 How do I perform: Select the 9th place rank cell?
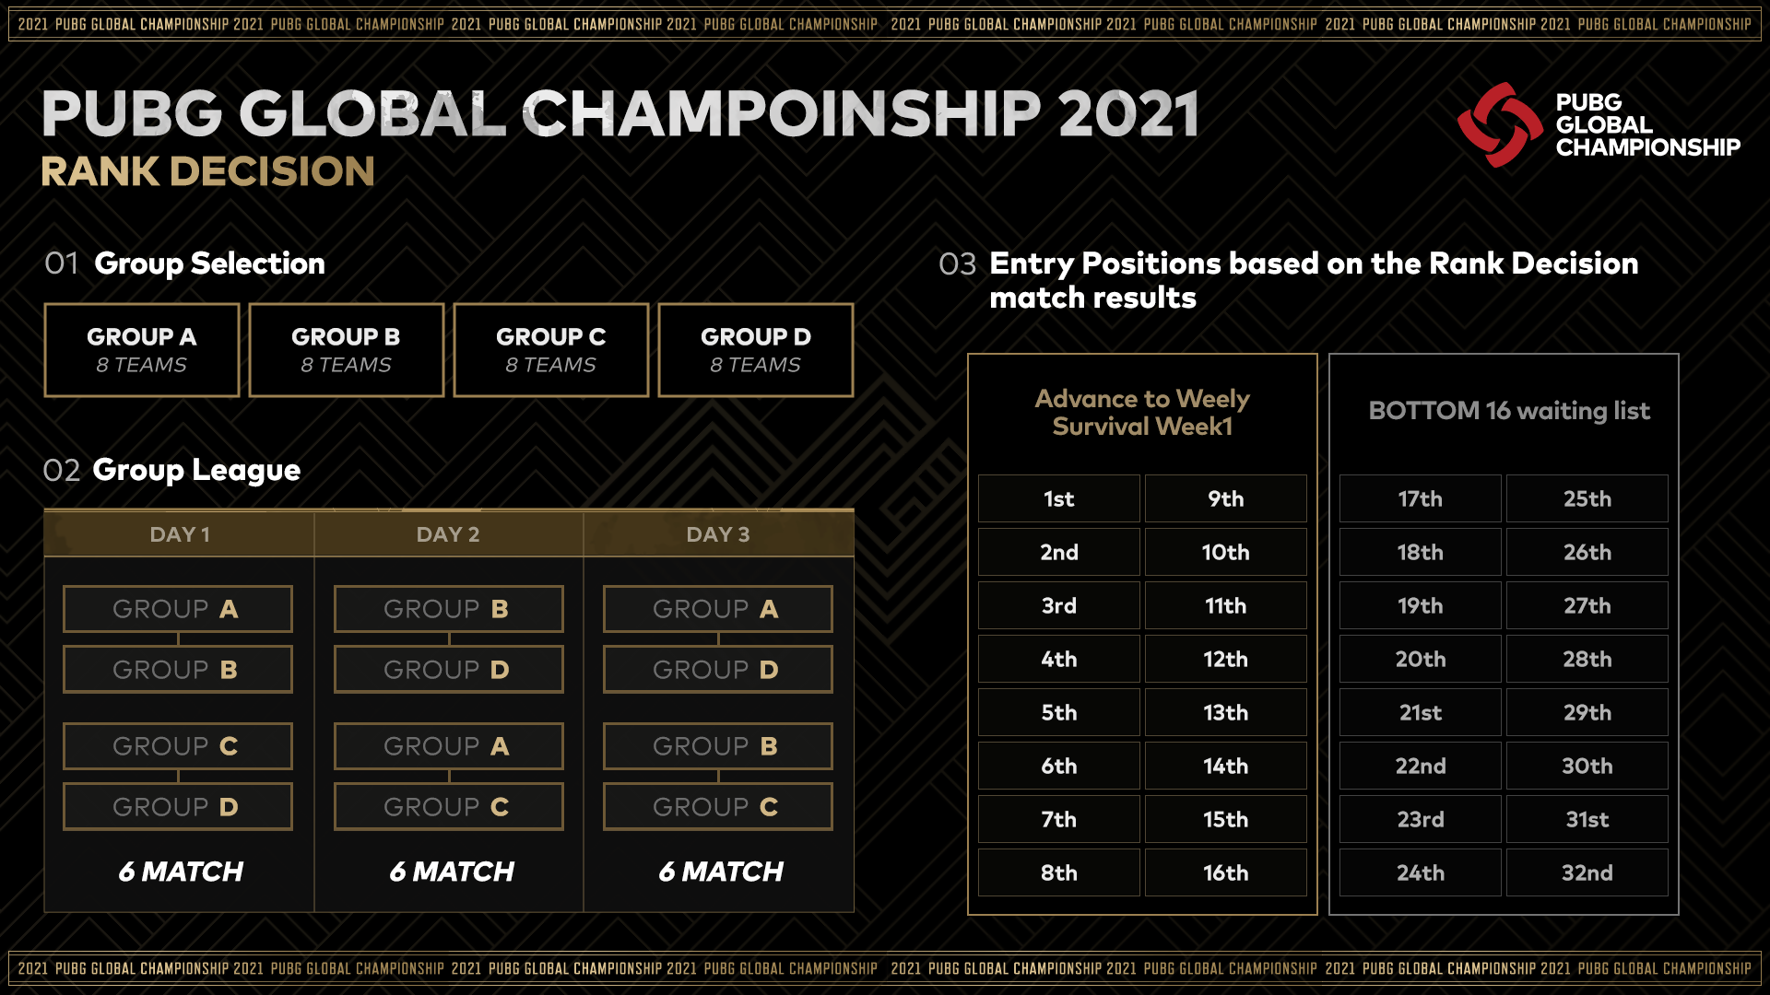pyautogui.click(x=1225, y=498)
